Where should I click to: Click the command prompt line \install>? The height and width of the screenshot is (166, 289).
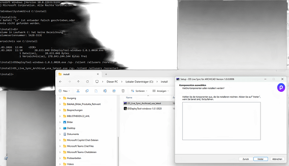point(7,74)
